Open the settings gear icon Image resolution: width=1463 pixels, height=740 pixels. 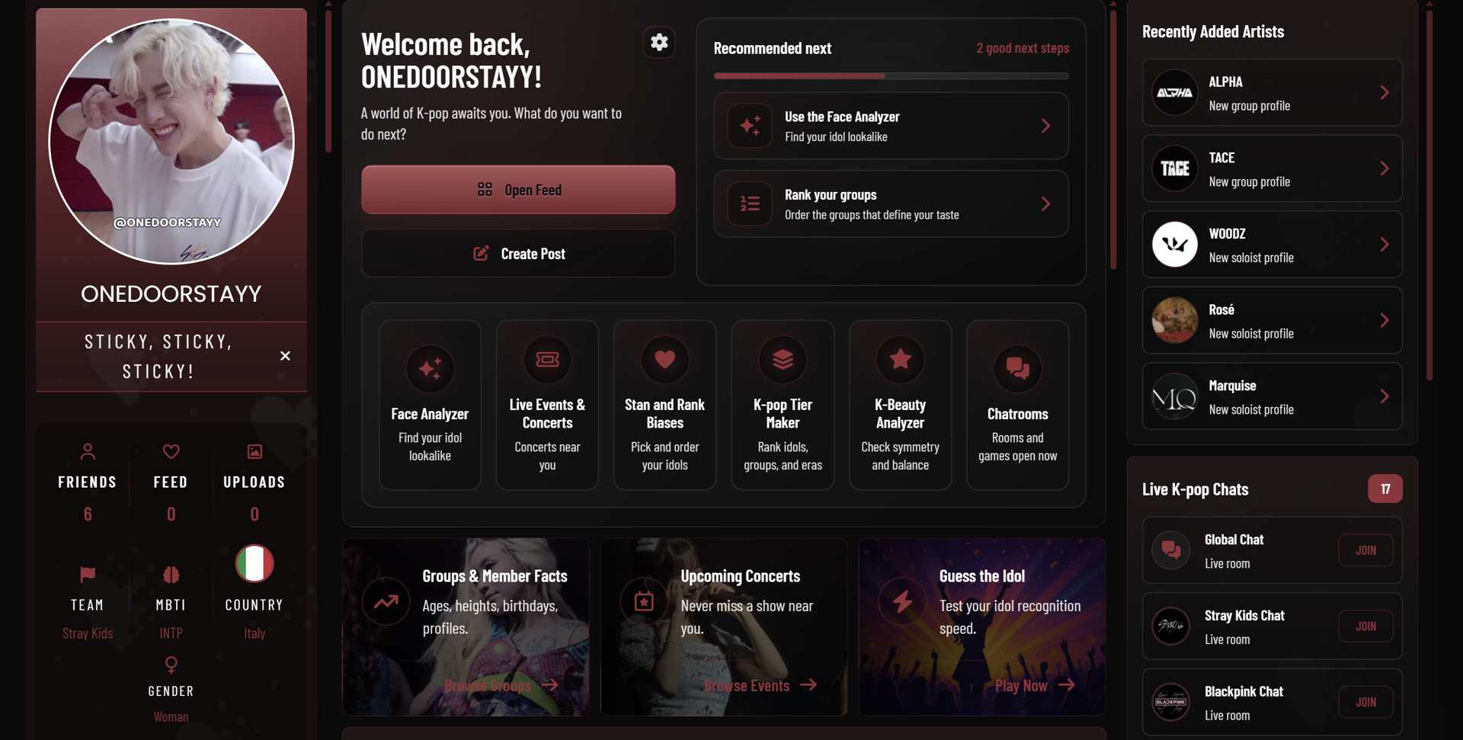[x=659, y=43]
